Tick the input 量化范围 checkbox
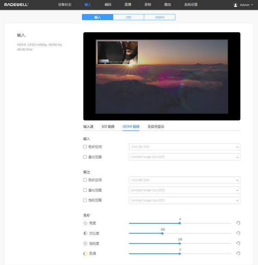 (x=85, y=157)
